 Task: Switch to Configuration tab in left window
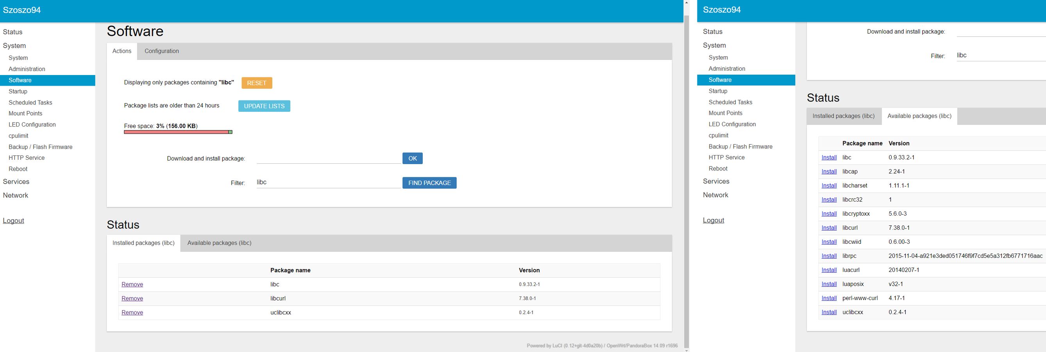tap(162, 51)
